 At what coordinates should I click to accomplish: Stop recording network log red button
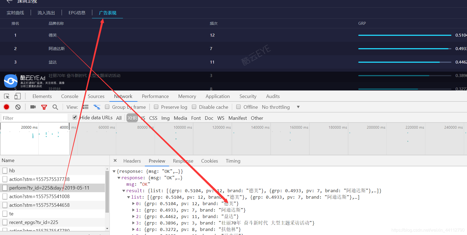pyautogui.click(x=6, y=107)
